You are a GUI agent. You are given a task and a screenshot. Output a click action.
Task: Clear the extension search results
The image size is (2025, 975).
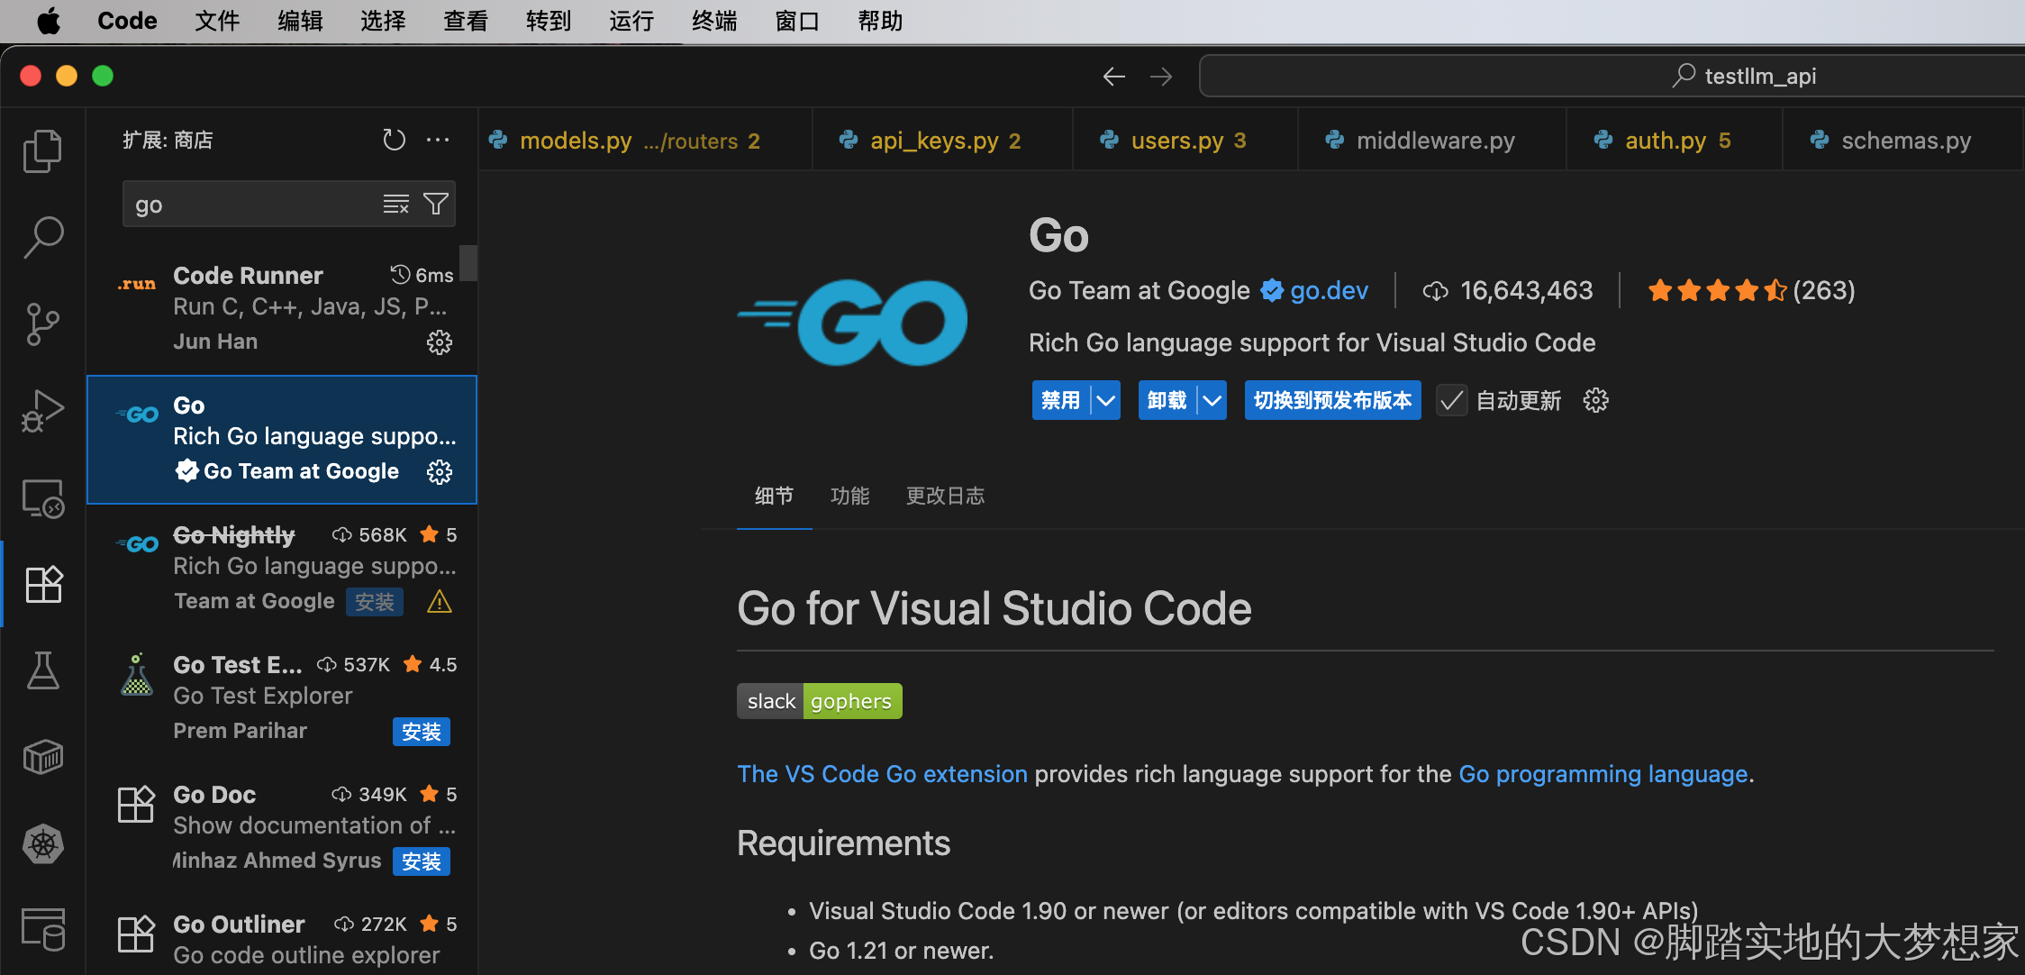395,205
